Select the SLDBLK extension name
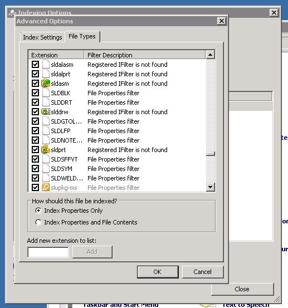288x308 pixels. click(x=61, y=93)
